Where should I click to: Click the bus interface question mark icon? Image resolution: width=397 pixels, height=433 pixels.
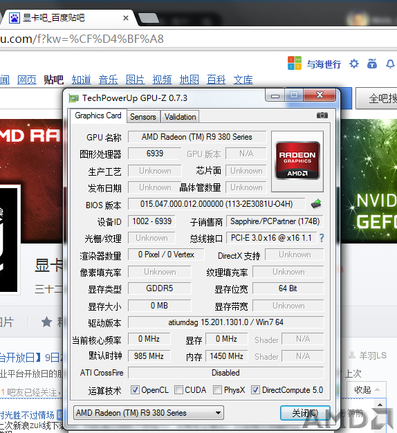point(322,238)
